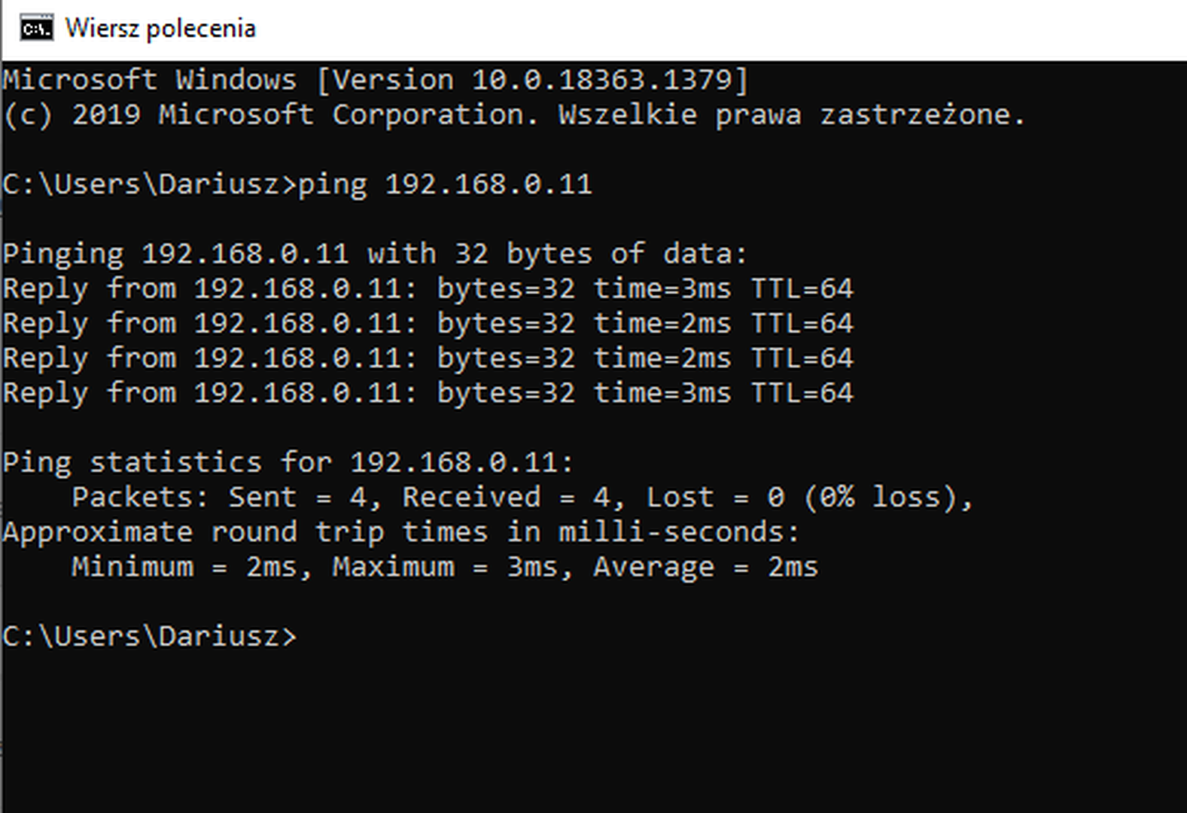Click "TTL=64" on the second Reply line
Image resolution: width=1187 pixels, height=813 pixels.
coord(802,324)
